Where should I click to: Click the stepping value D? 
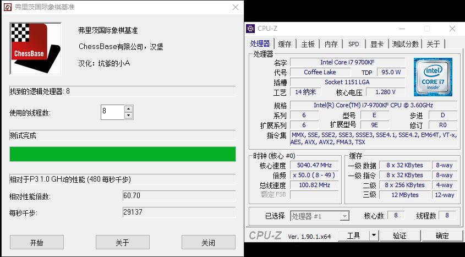443,116
